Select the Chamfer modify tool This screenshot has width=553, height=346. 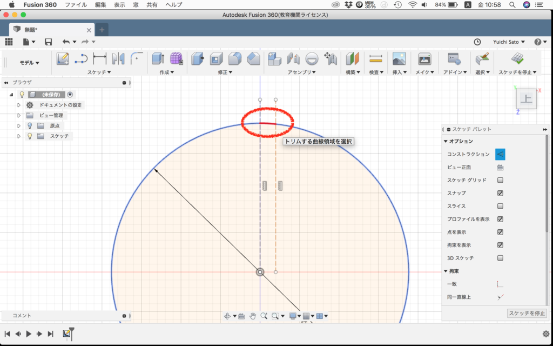coord(253,58)
